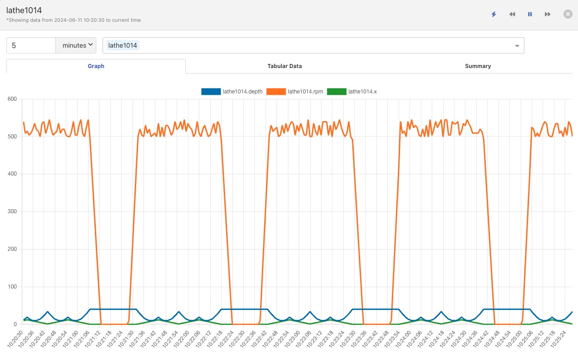Viewport: 578px width, 357px height.
Task: Hide the lathe1014.x series
Action: (362, 92)
